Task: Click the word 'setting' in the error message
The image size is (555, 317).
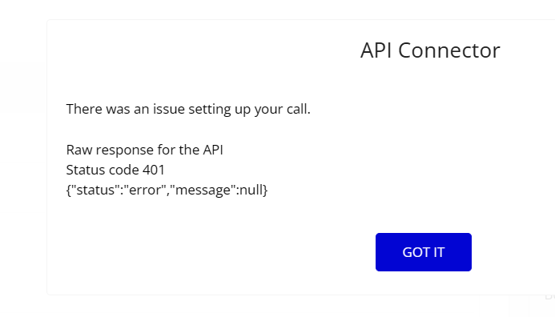Action: pyautogui.click(x=210, y=110)
